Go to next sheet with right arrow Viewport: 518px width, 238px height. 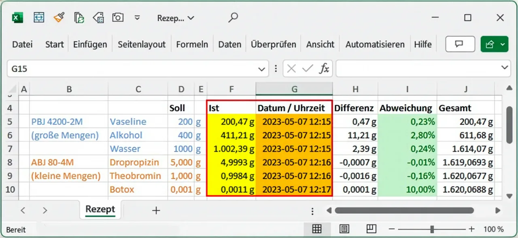(x=45, y=210)
